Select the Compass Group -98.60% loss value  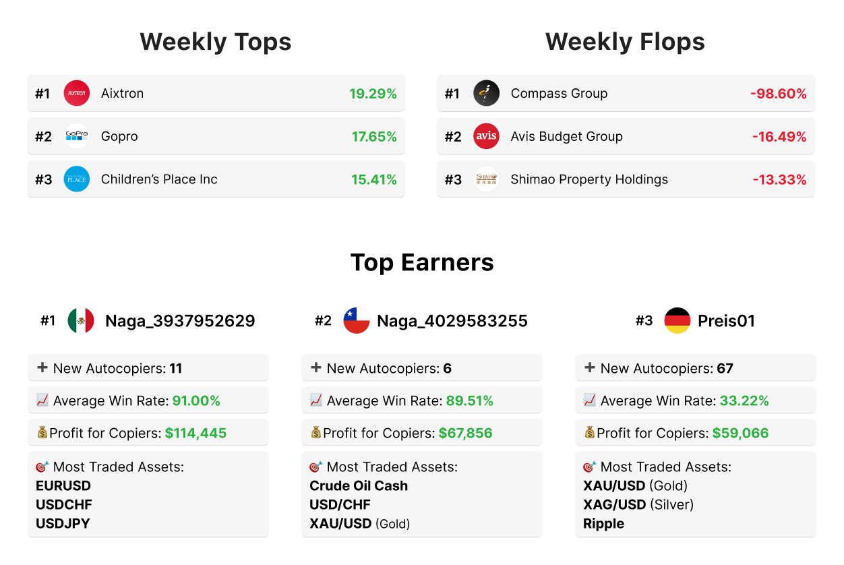(x=778, y=94)
